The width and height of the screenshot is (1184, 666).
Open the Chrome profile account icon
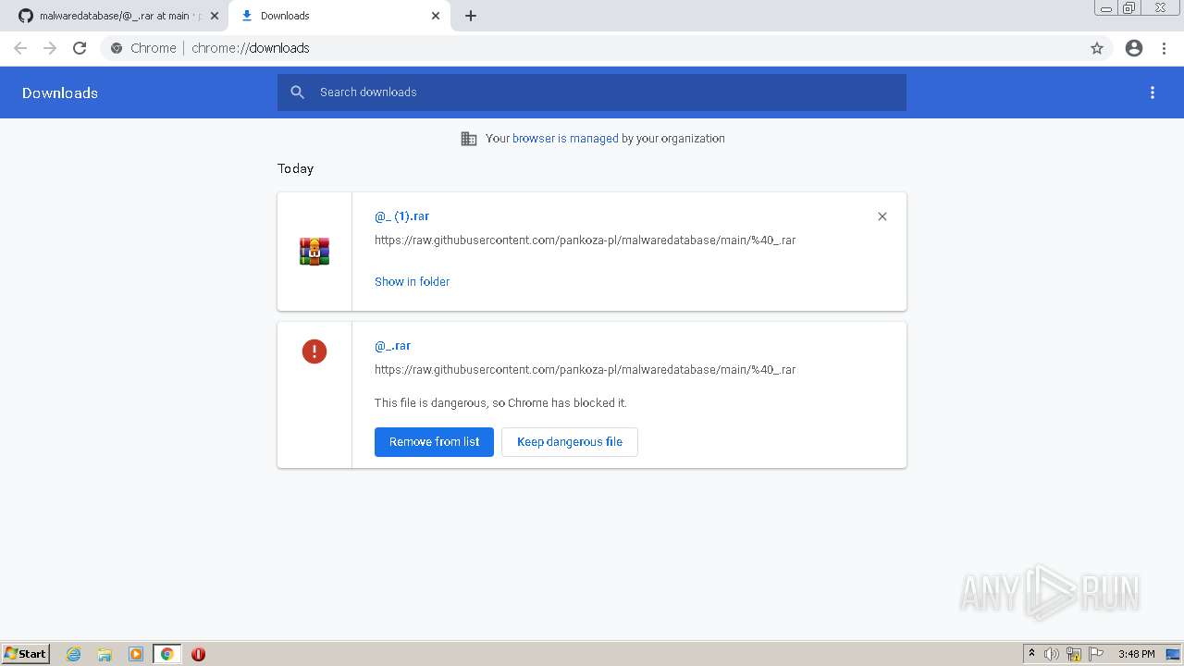coord(1134,48)
